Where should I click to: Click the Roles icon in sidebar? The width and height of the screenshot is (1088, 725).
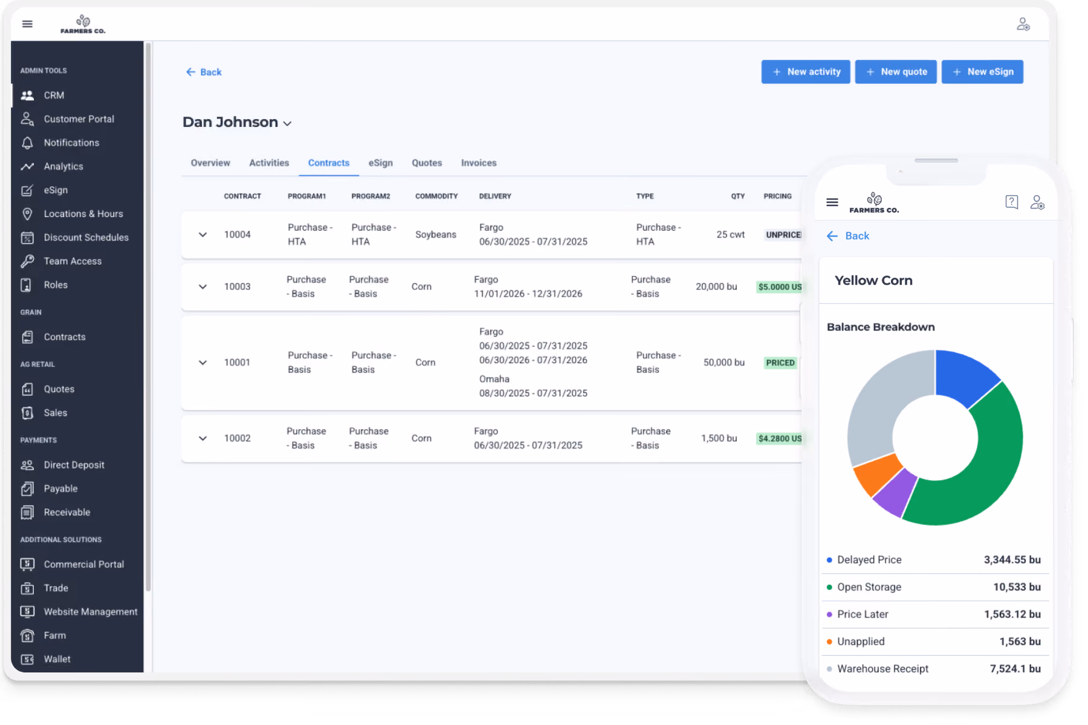[26, 285]
